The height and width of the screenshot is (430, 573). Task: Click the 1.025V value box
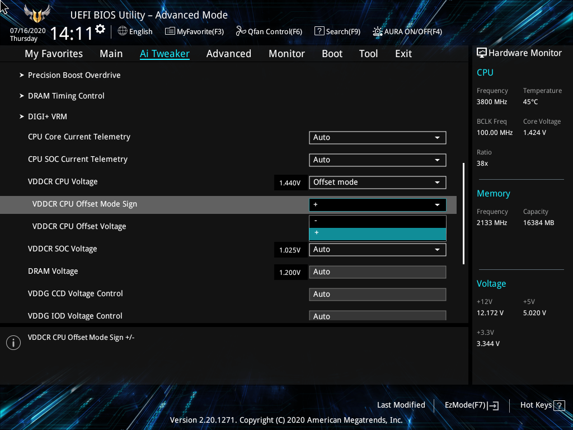pos(290,250)
